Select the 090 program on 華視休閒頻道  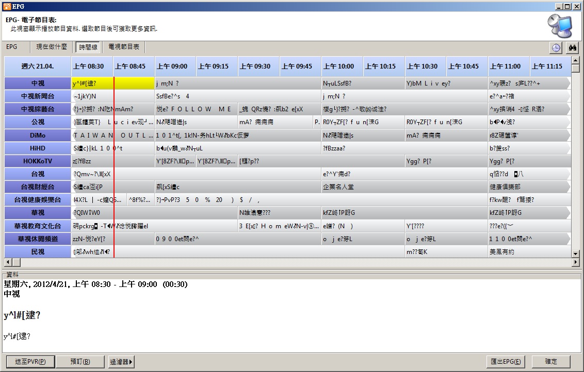(x=238, y=239)
